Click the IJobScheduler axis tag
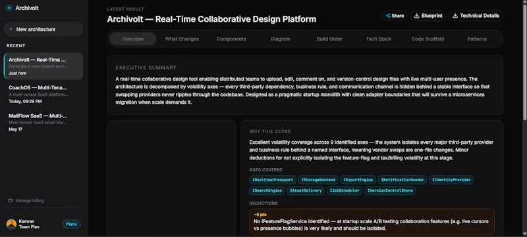This screenshot has width=527, height=237. (x=344, y=191)
